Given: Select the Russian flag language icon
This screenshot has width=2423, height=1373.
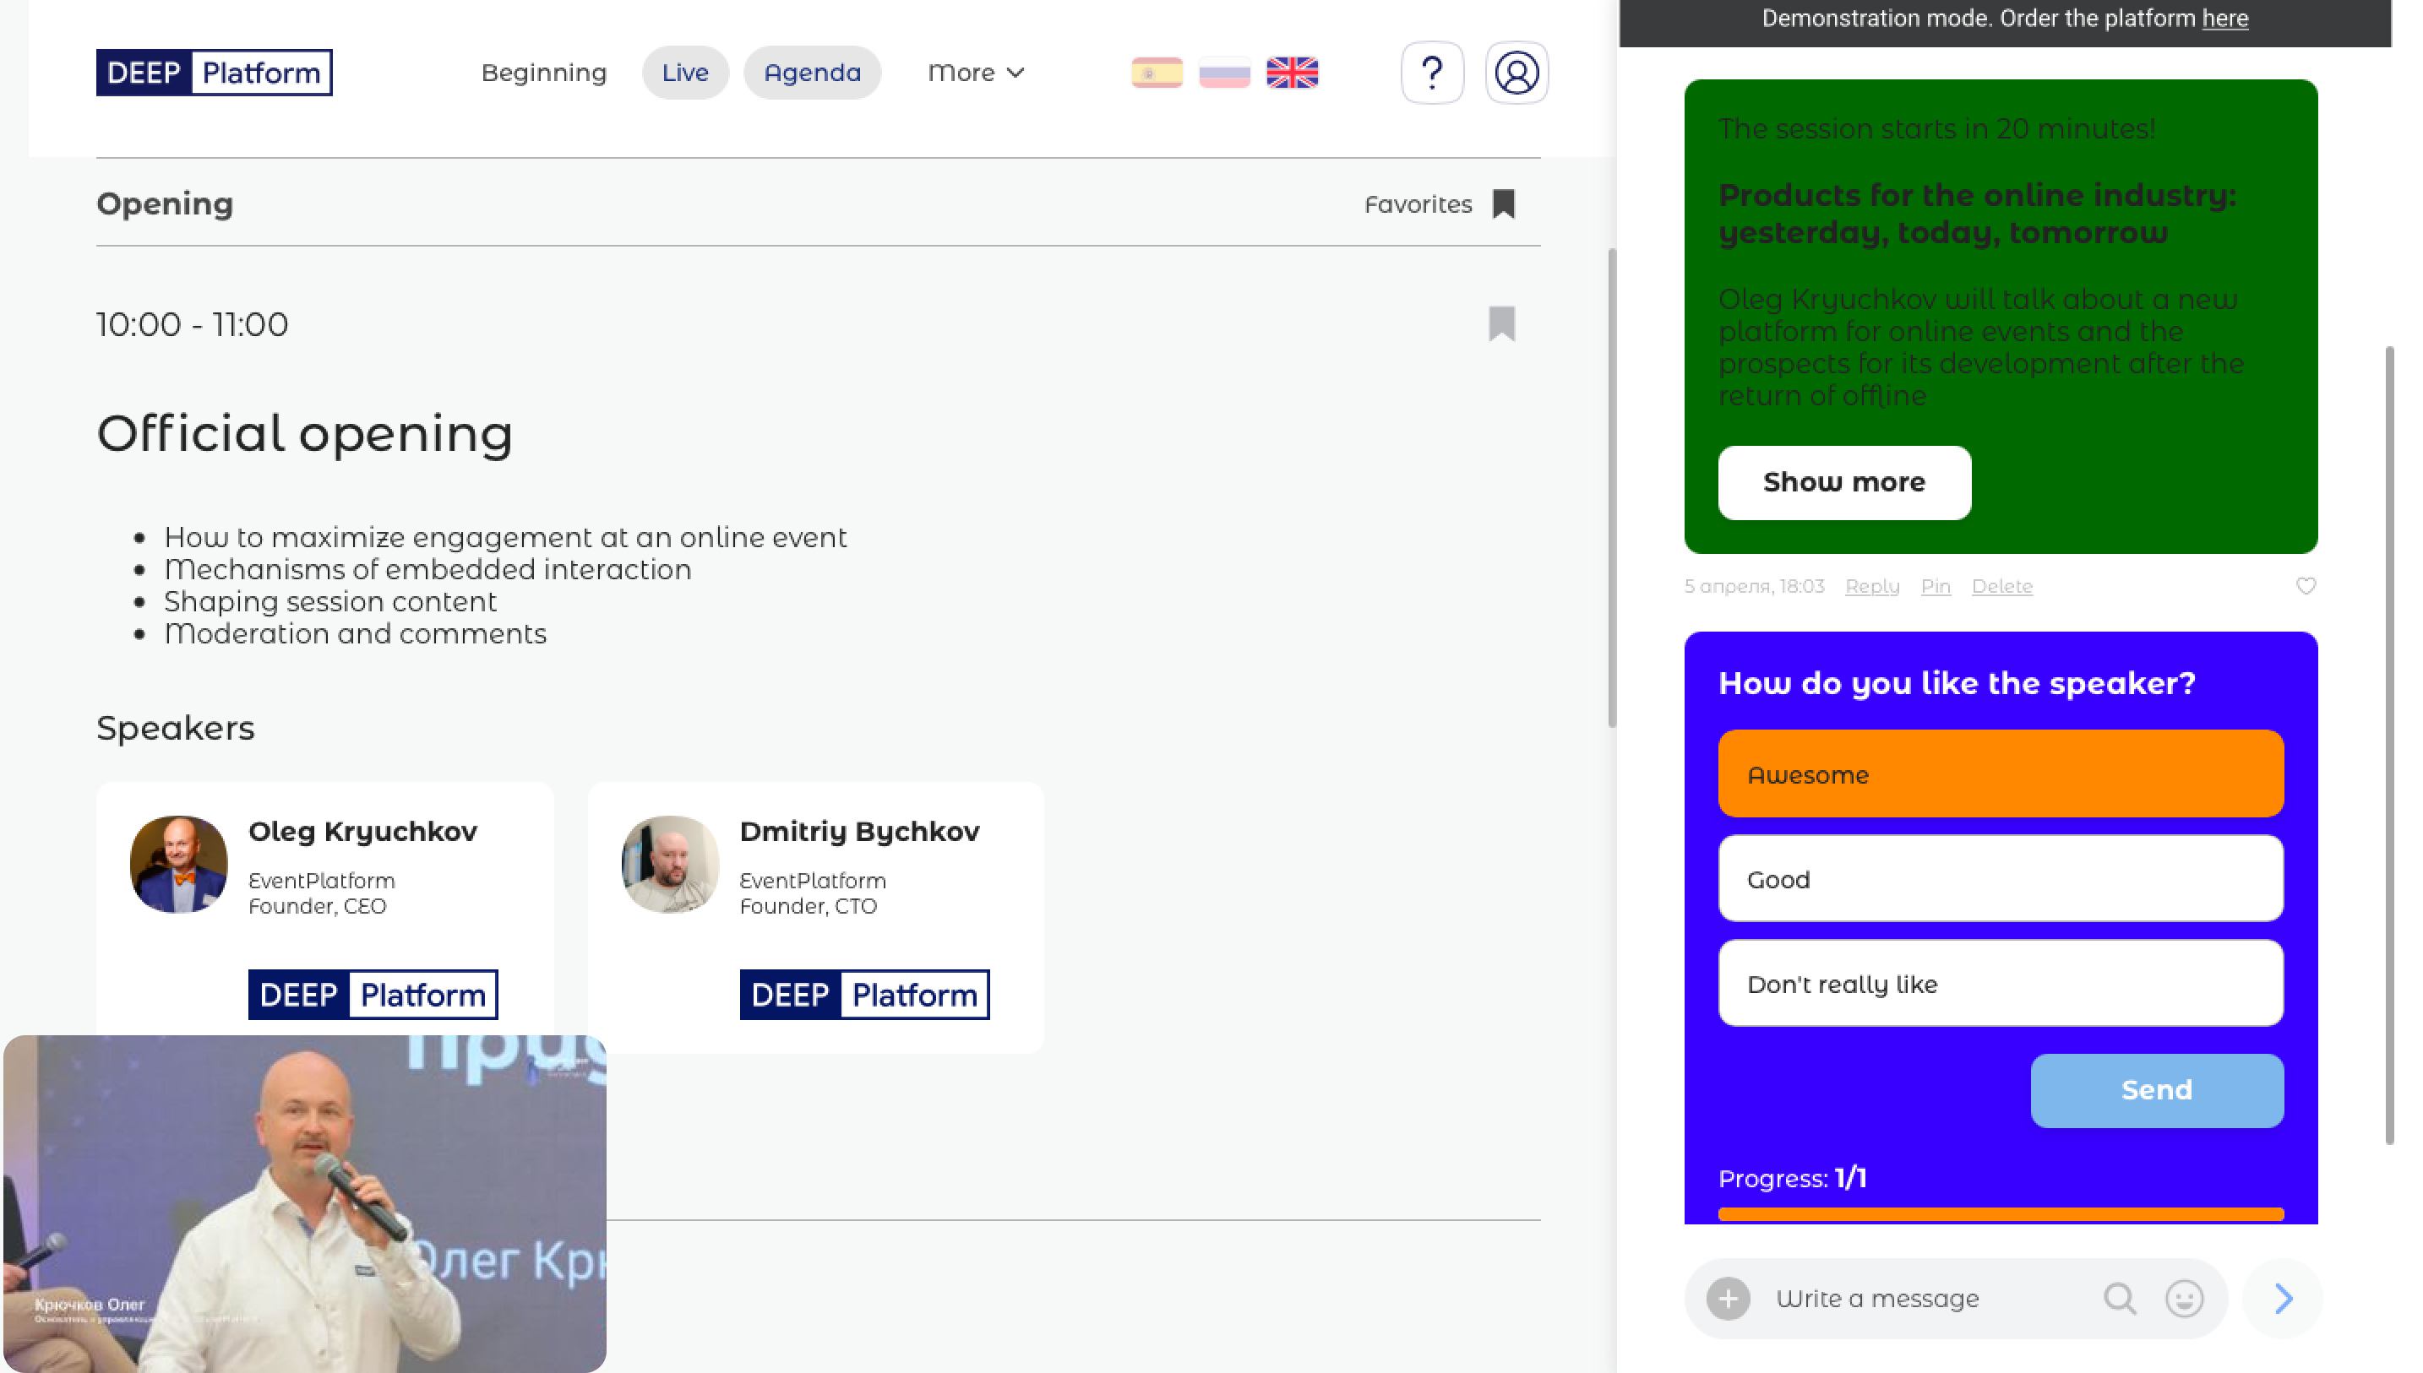Looking at the screenshot, I should point(1223,73).
